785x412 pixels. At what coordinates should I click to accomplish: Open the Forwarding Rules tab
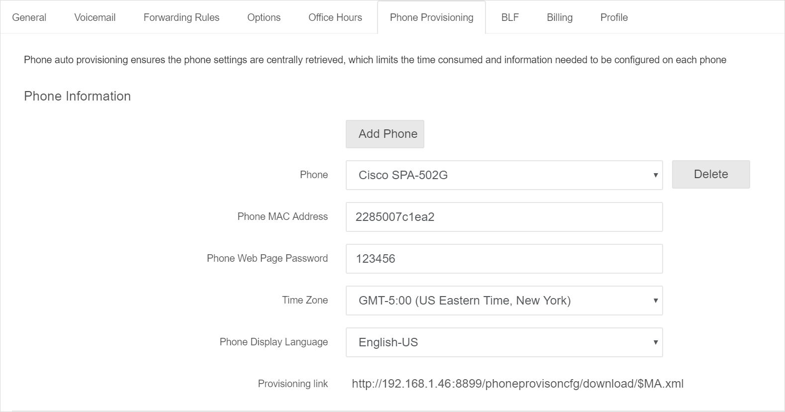click(181, 17)
